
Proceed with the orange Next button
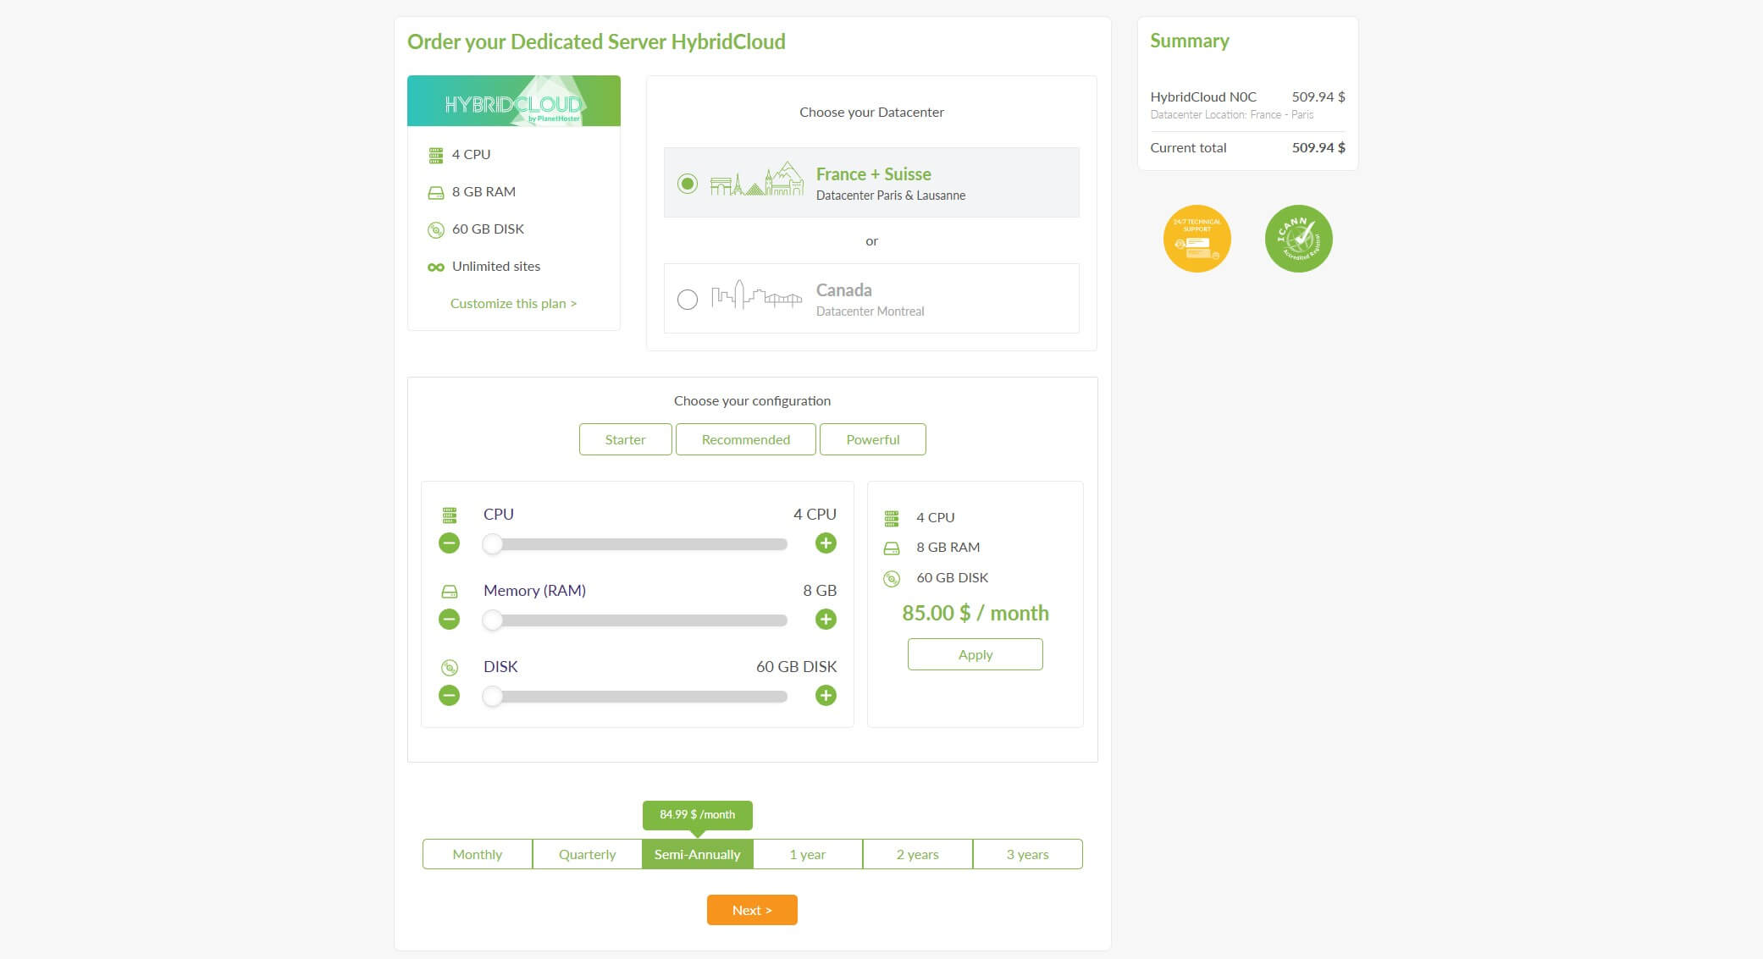point(752,910)
